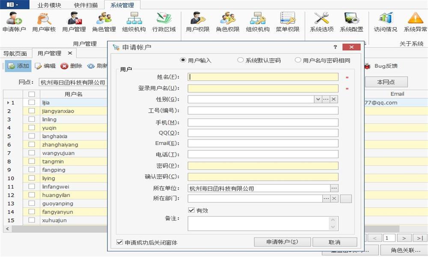The width and height of the screenshot is (428, 257).
Task: Click the 取消 button
Action: [x=335, y=242]
